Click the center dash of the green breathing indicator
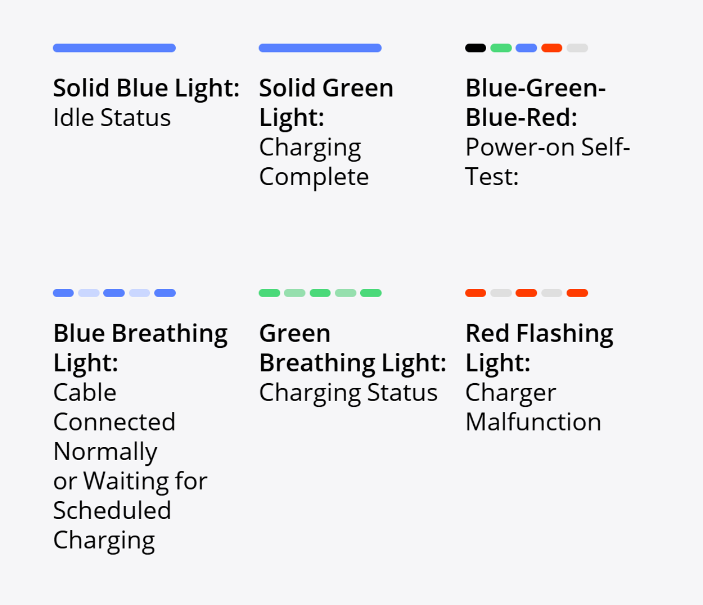 (320, 293)
